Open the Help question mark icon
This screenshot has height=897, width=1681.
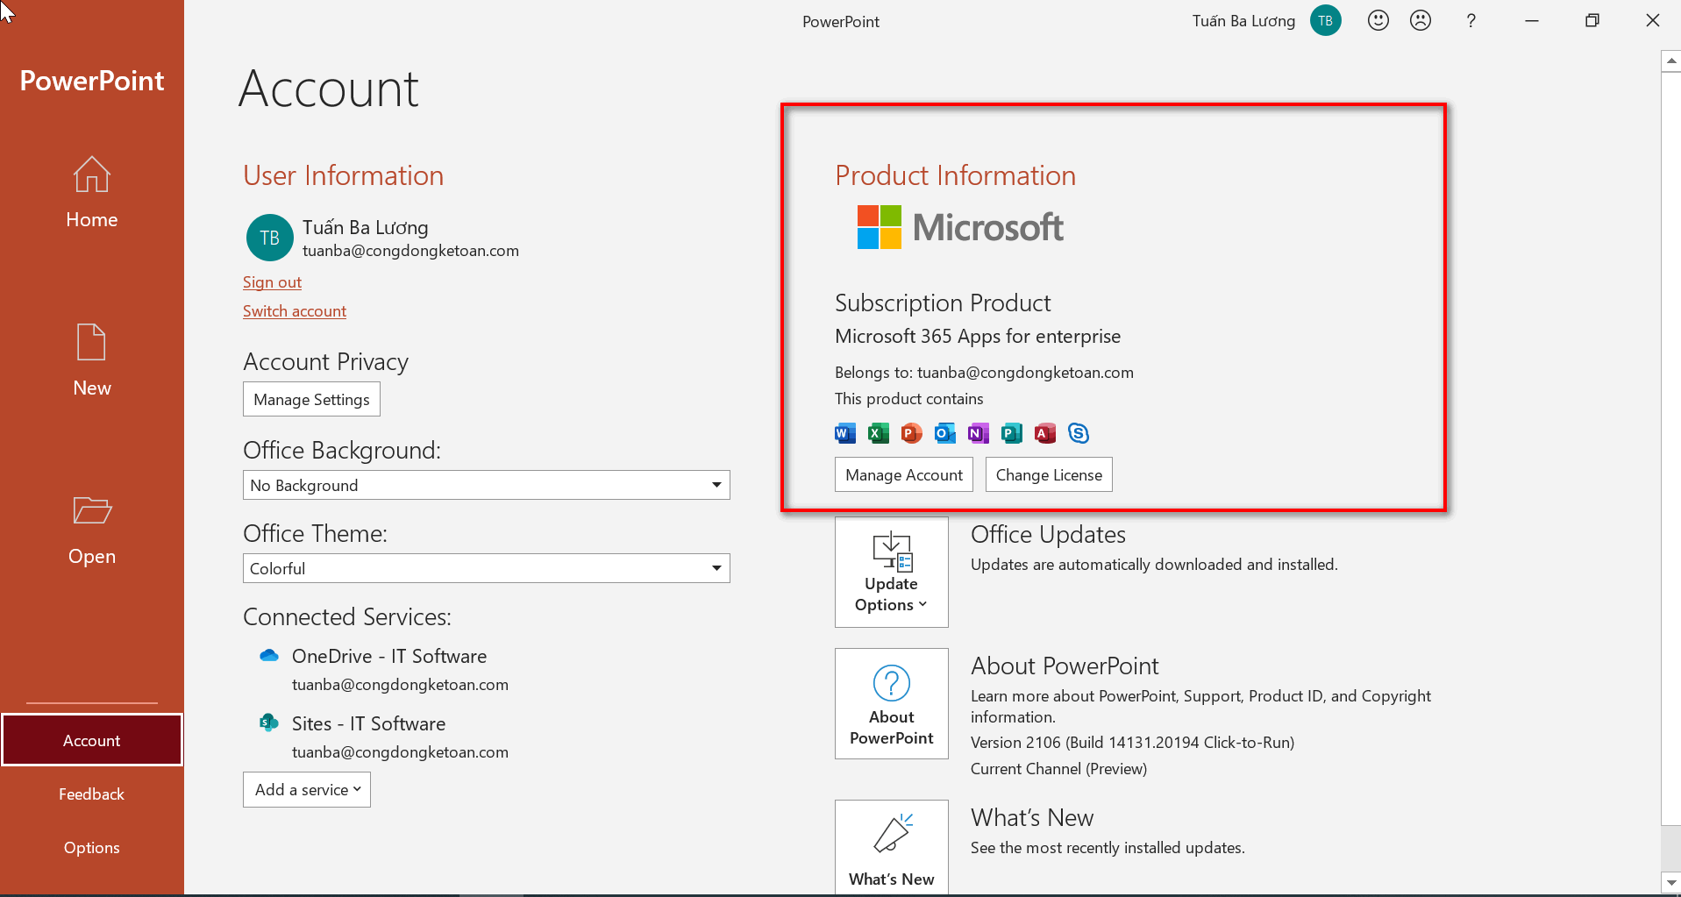click(x=1471, y=20)
